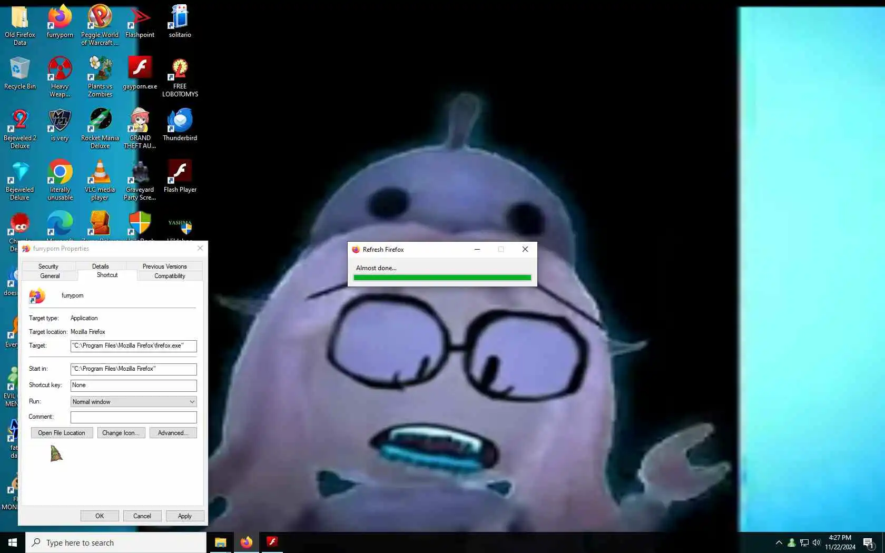Select the GRAND THEFT AU... shortcut icon
The width and height of the screenshot is (885, 553).
pyautogui.click(x=140, y=120)
